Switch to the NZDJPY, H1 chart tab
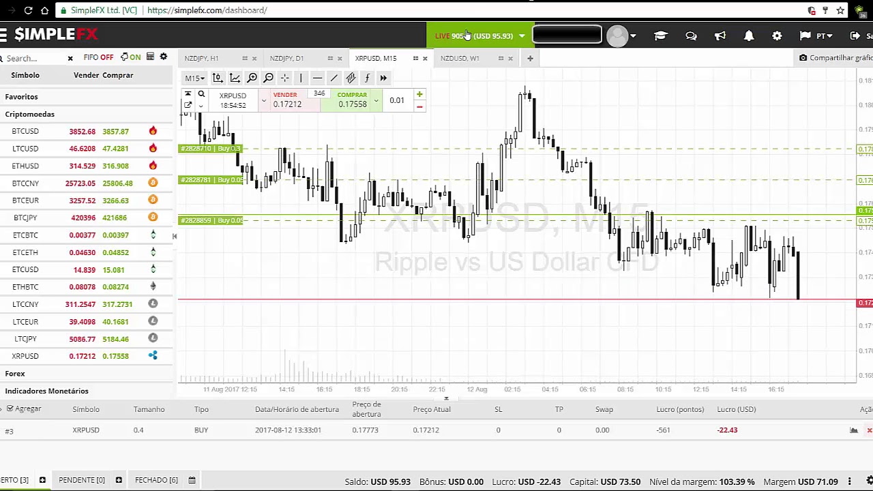Viewport: 873px width, 491px height. point(201,58)
